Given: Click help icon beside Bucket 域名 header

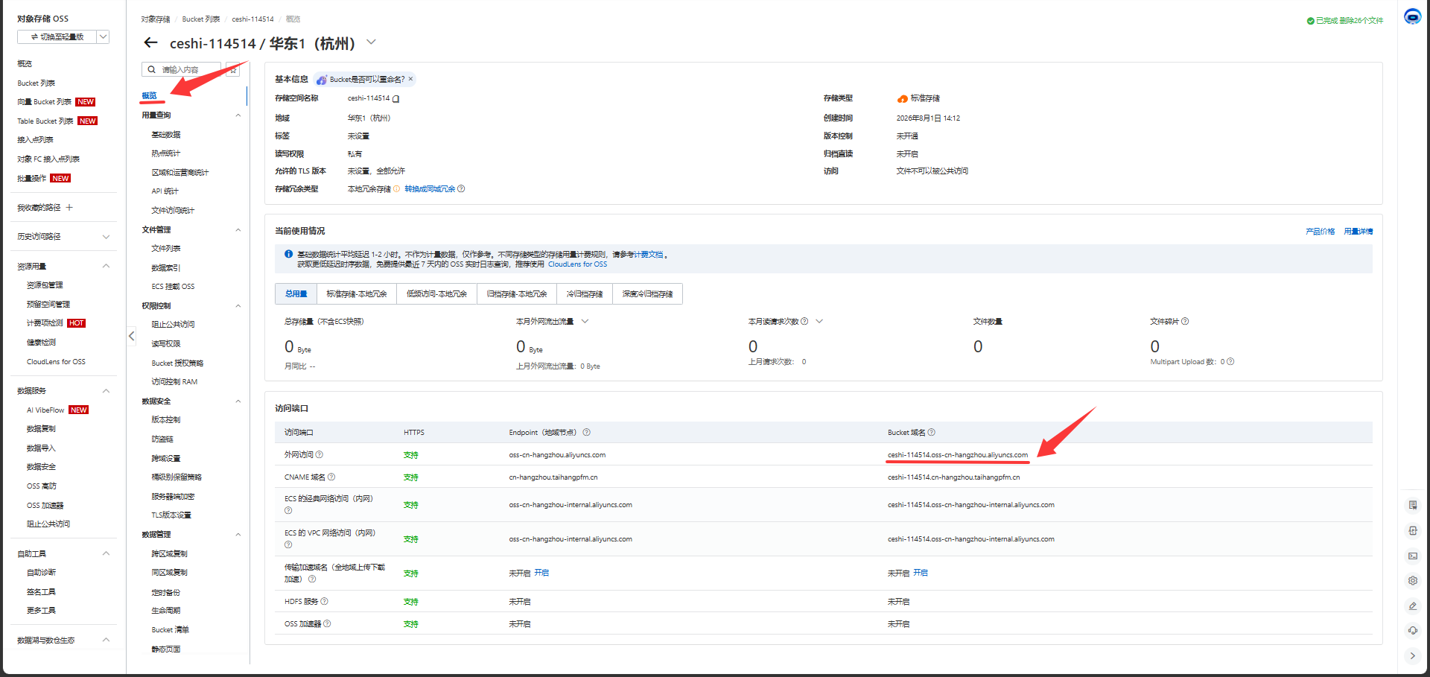Looking at the screenshot, I should [x=932, y=433].
